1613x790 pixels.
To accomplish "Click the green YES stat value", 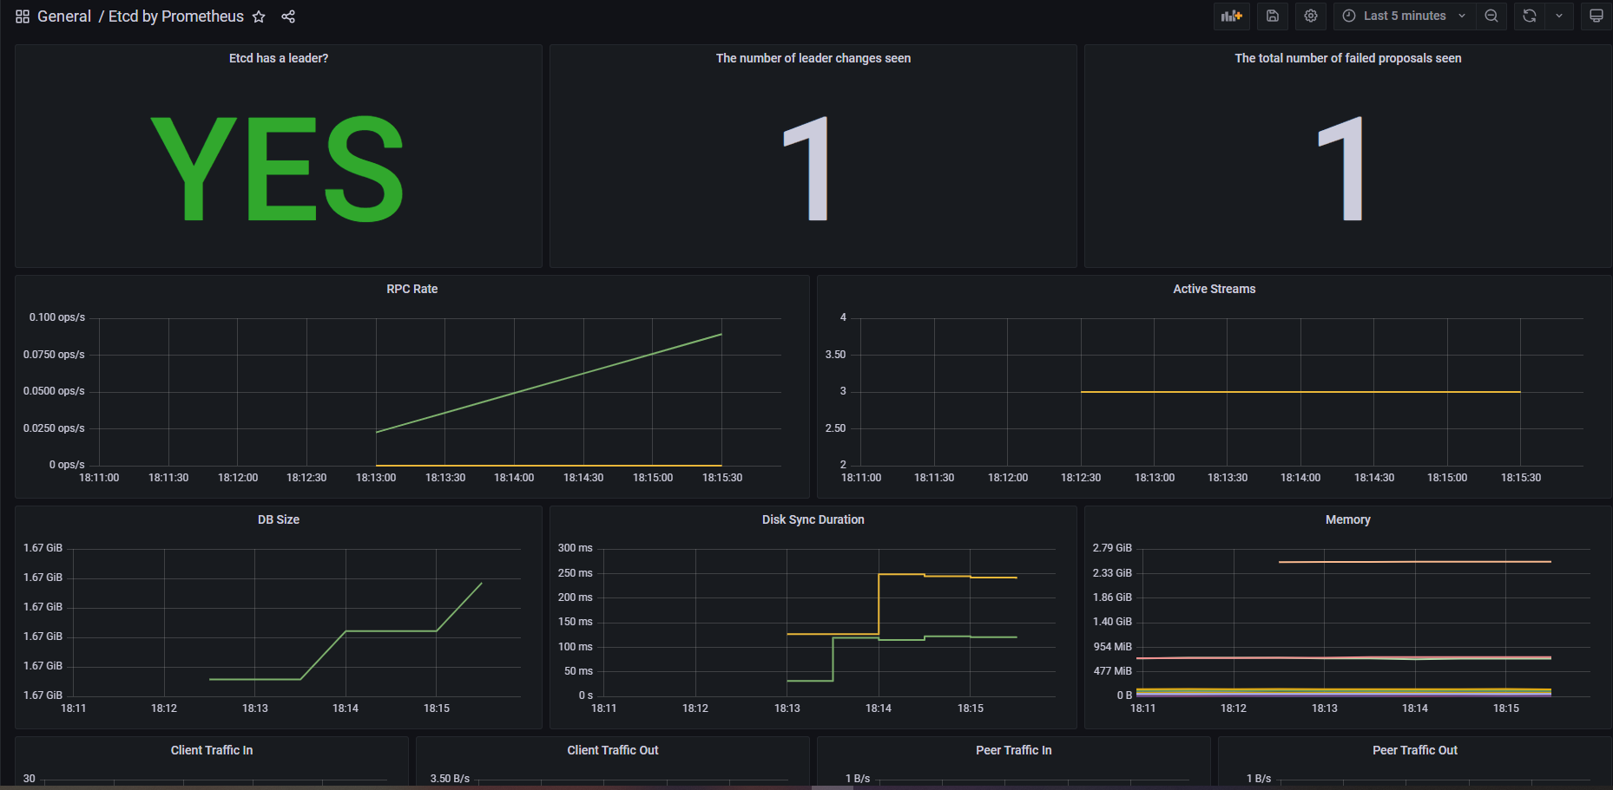I will tap(278, 169).
